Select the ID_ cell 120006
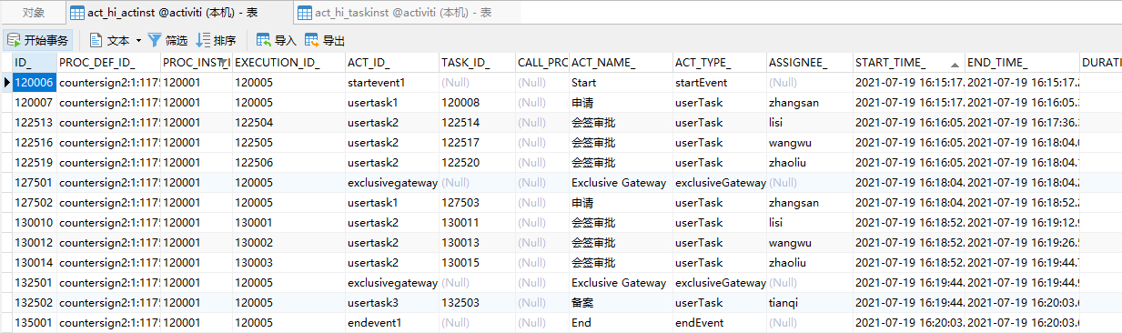Viewport: 1122px width, 333px height. point(34,82)
